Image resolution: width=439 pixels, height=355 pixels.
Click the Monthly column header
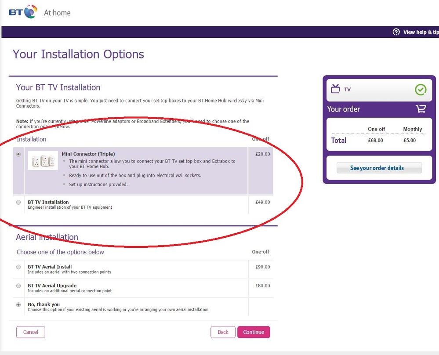pos(412,129)
